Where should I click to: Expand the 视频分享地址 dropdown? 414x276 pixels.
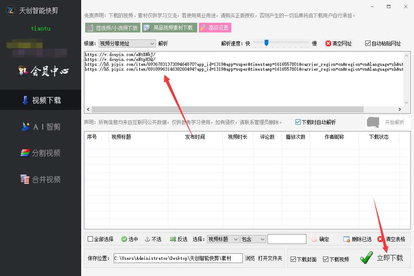pyautogui.click(x=127, y=43)
